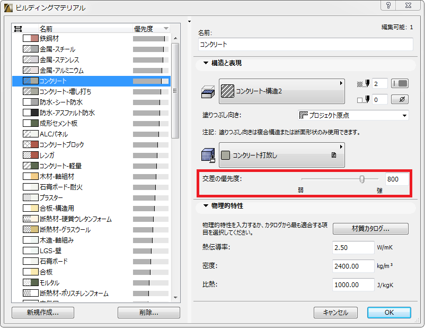
Task: Click the dotted fill icon beside プラスター
Action: tap(30, 197)
